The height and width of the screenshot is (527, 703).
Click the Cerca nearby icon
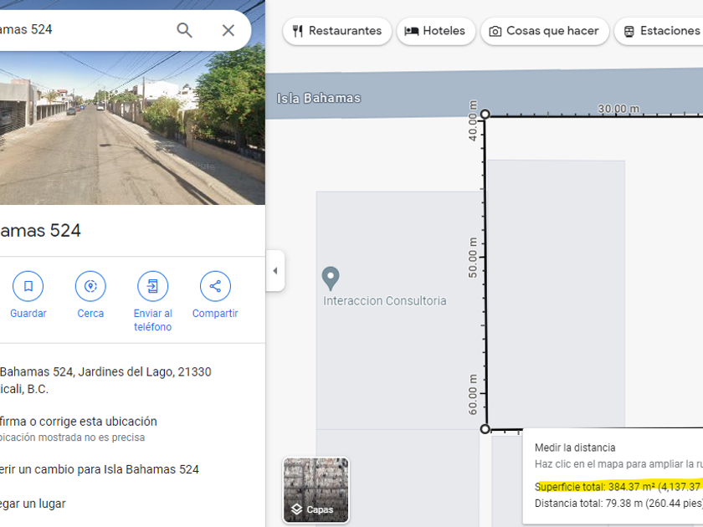click(x=90, y=286)
